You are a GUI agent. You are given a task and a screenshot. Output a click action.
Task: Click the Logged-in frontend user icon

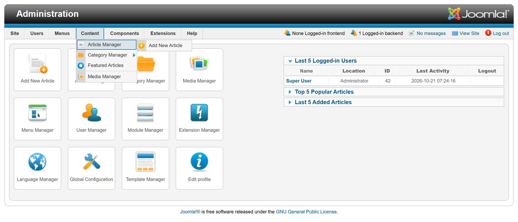[x=287, y=33]
